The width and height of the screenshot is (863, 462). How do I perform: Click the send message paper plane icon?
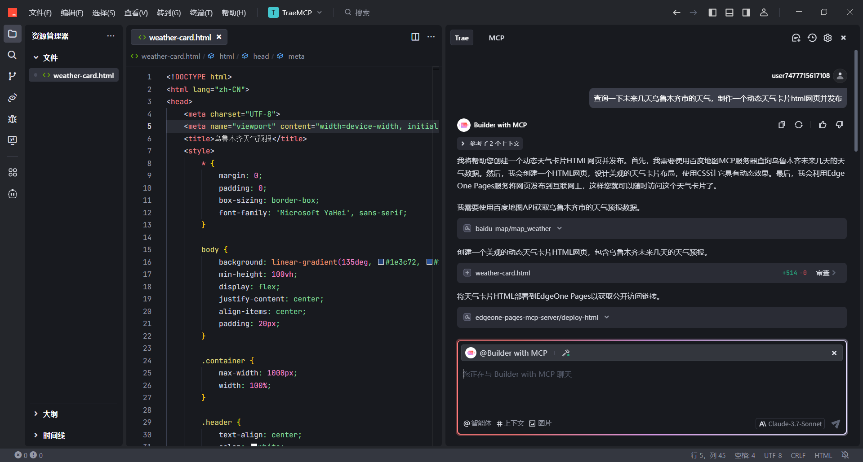(x=836, y=424)
